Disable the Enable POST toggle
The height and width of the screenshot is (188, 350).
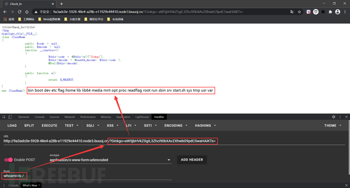tap(9, 160)
